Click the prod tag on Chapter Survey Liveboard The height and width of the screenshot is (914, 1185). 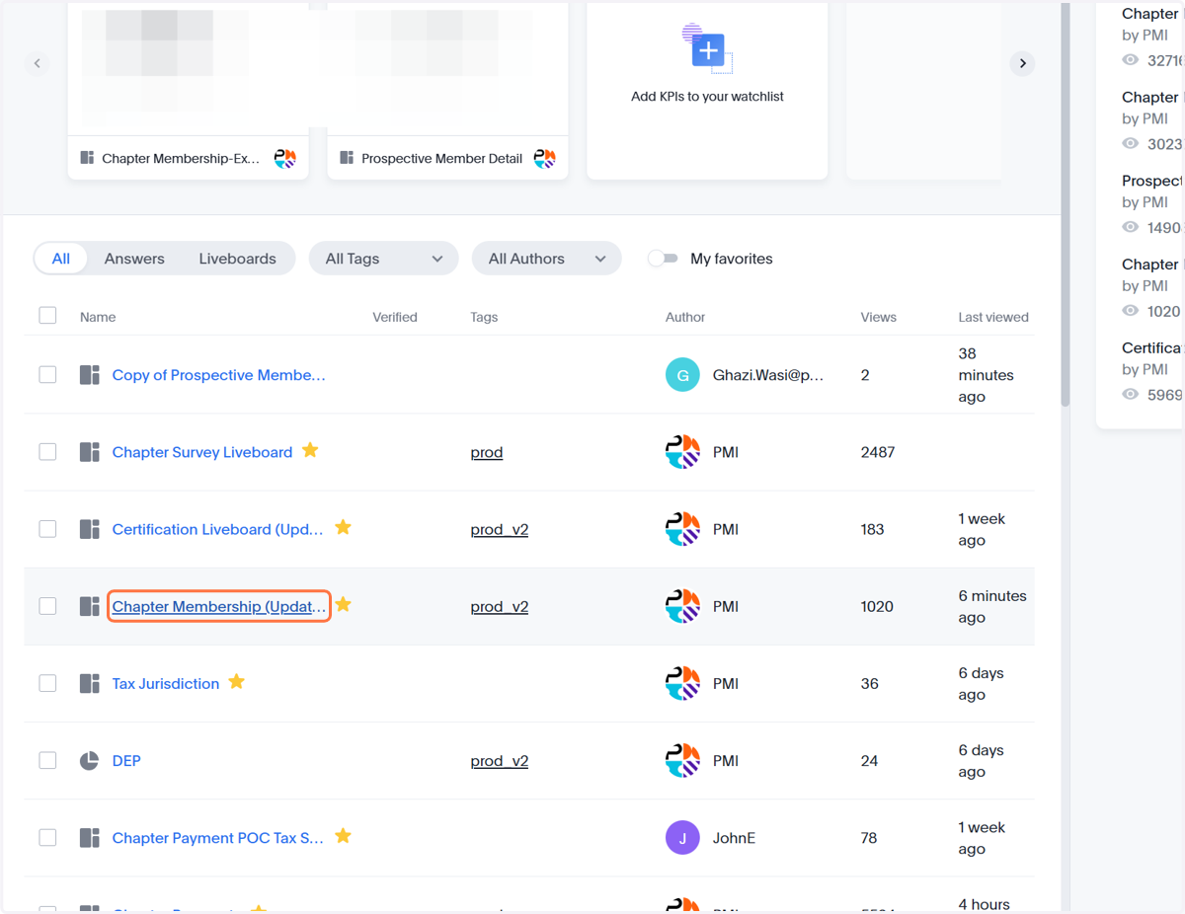tap(487, 452)
